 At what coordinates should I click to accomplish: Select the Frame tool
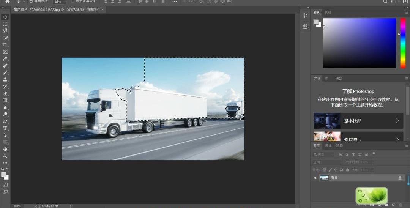pos(5,52)
